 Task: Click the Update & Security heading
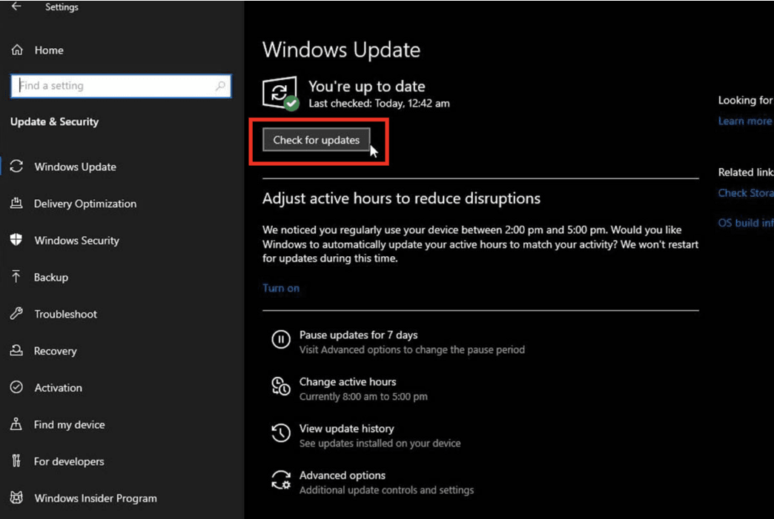(x=54, y=121)
